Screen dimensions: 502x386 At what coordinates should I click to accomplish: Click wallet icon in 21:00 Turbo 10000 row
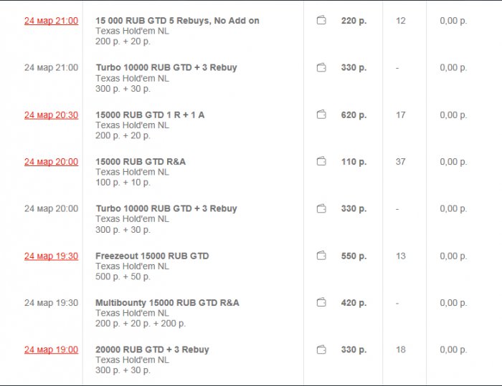[x=321, y=68]
